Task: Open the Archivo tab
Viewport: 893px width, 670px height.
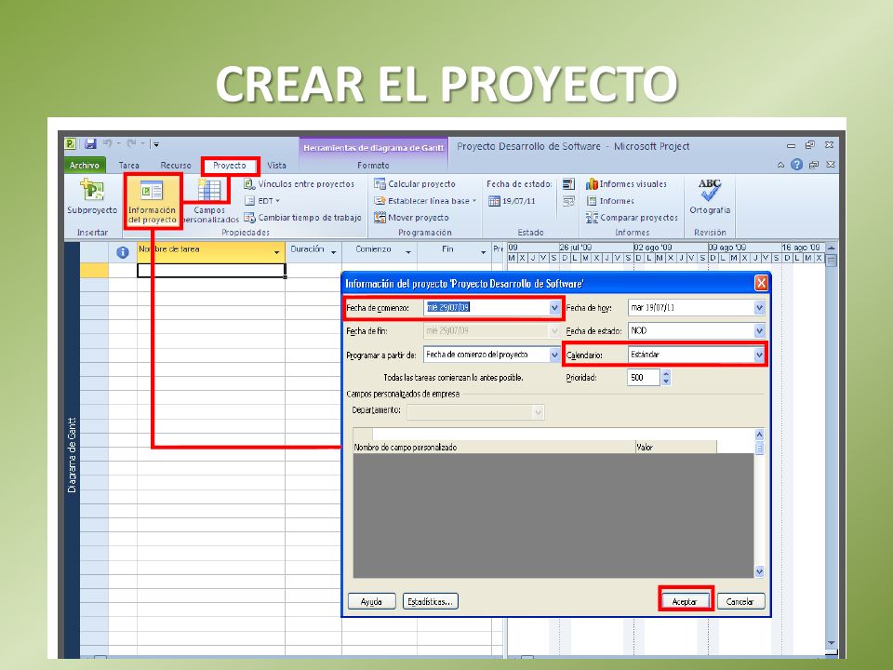Action: click(85, 166)
